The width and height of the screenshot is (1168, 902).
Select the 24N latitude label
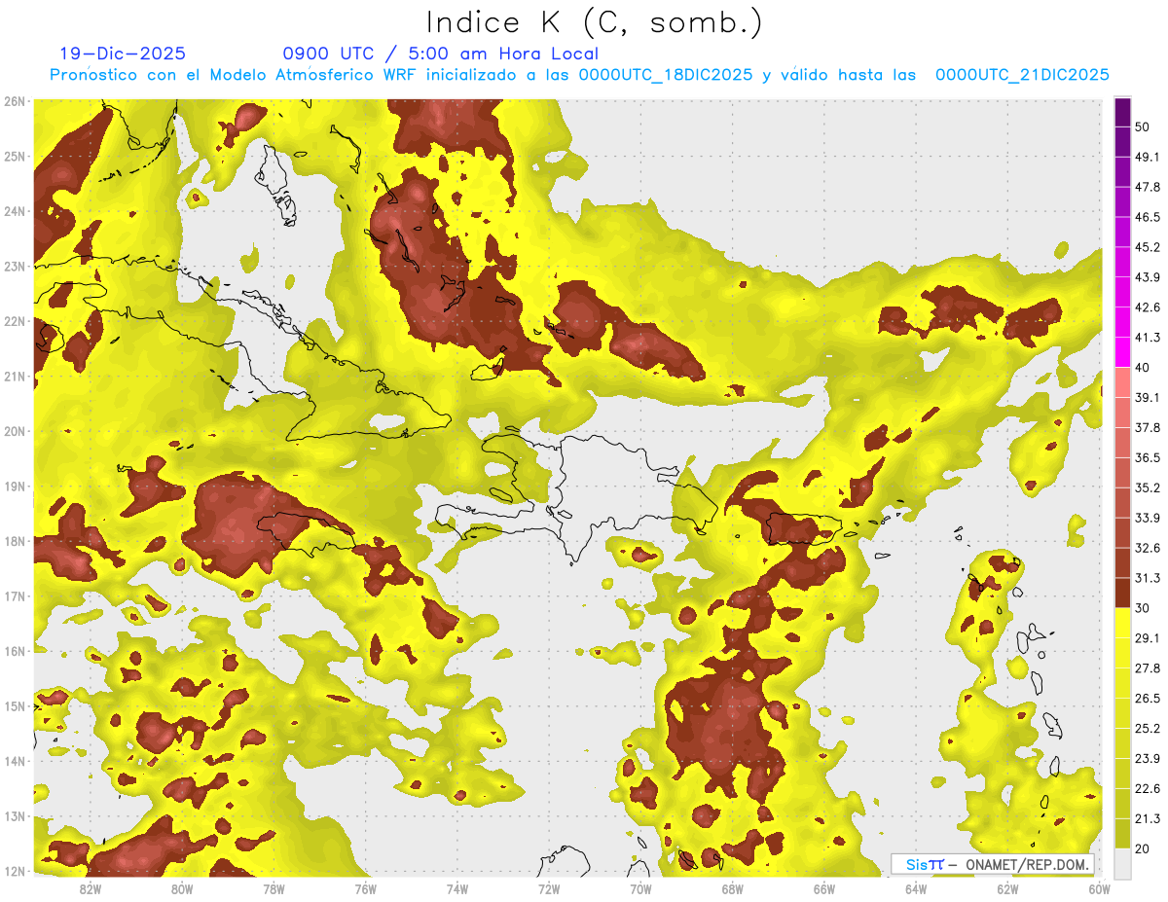coord(15,211)
